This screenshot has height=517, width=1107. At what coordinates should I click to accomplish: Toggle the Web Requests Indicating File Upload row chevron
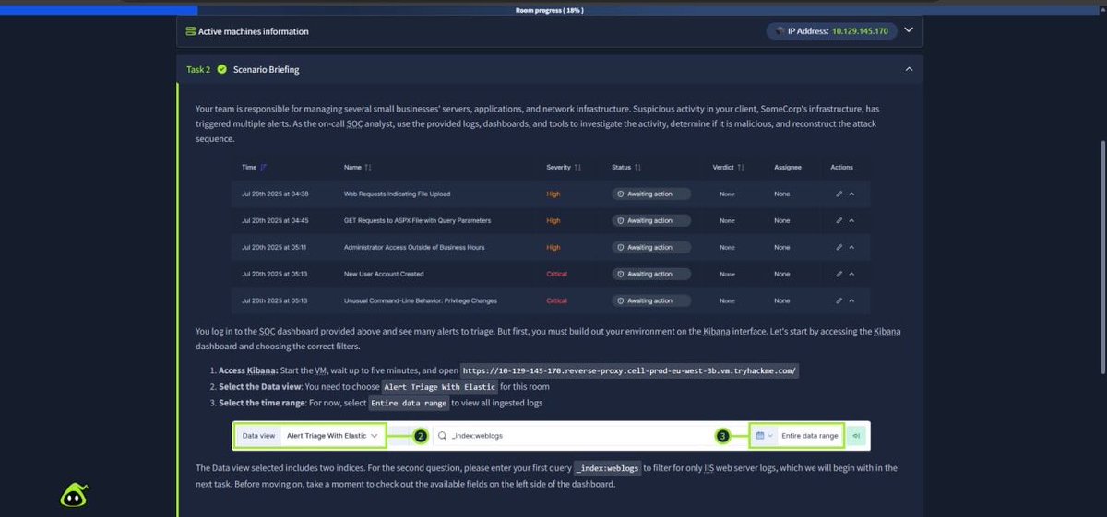[851, 194]
